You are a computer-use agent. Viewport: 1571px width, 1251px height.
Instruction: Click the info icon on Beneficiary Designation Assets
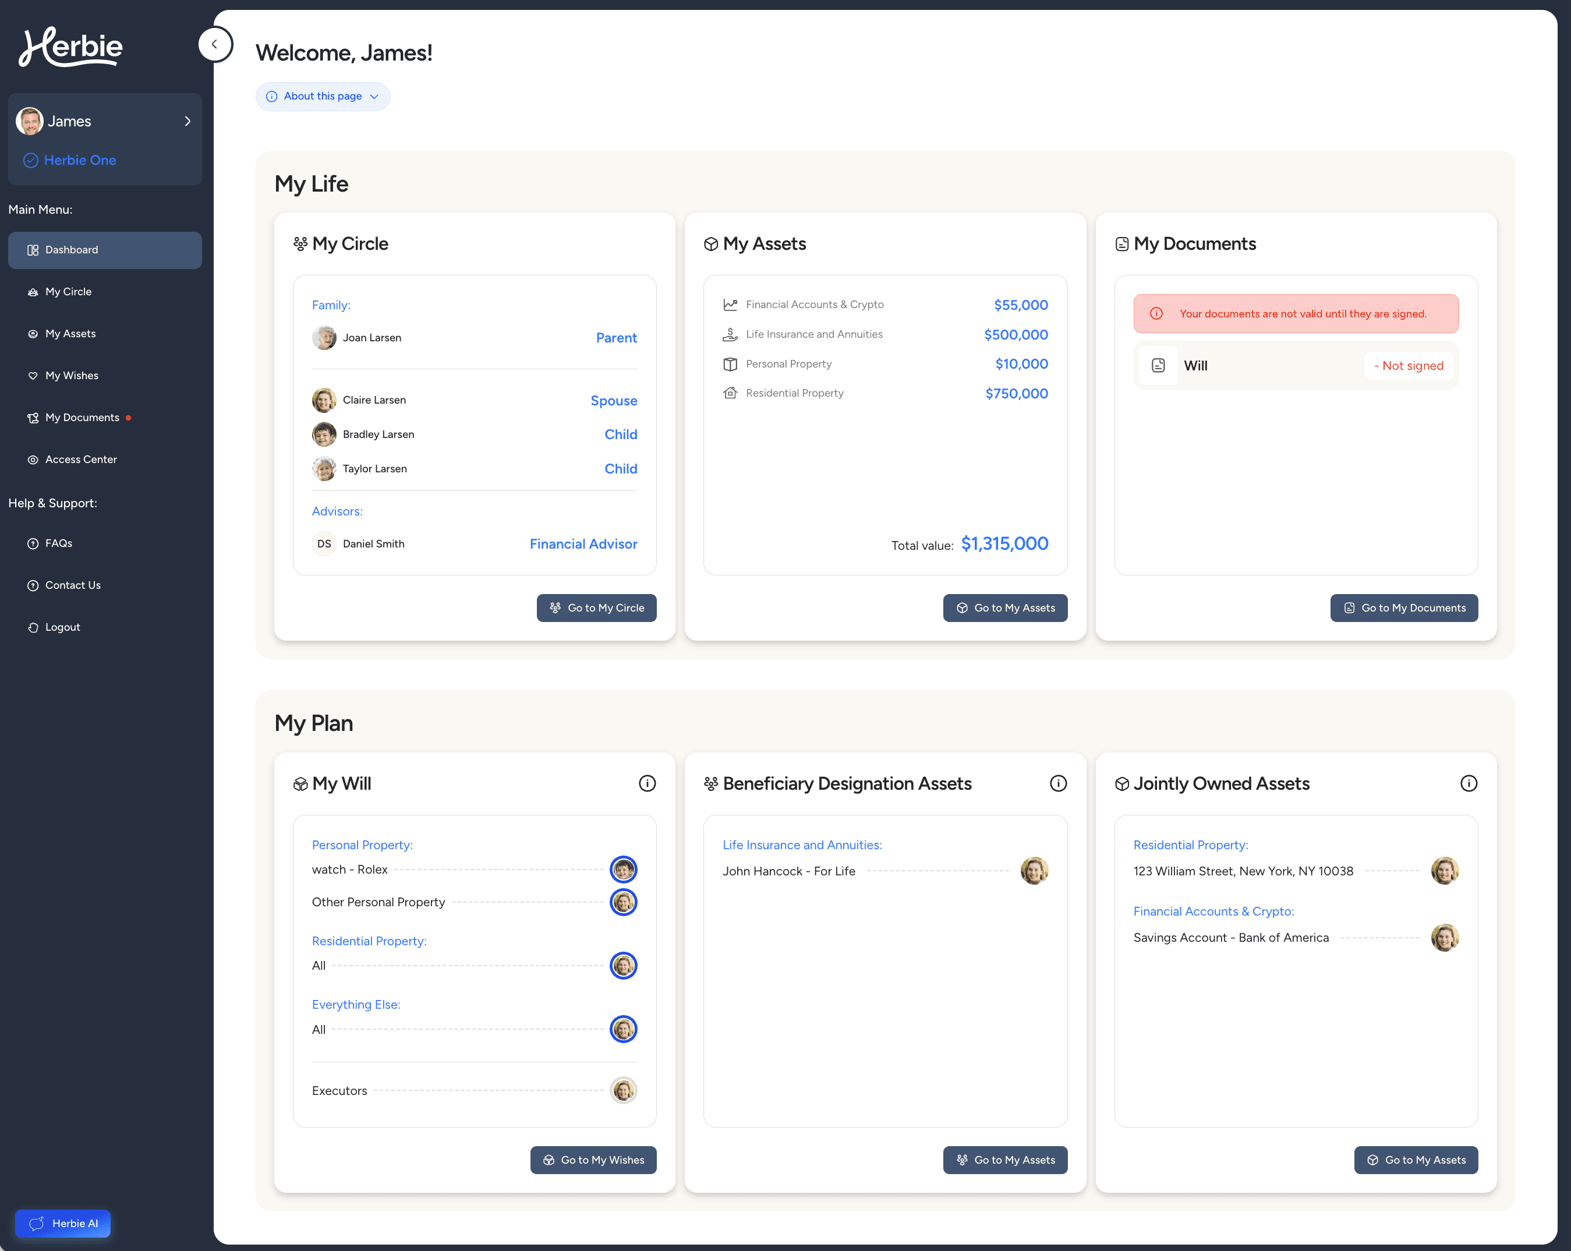(x=1058, y=783)
